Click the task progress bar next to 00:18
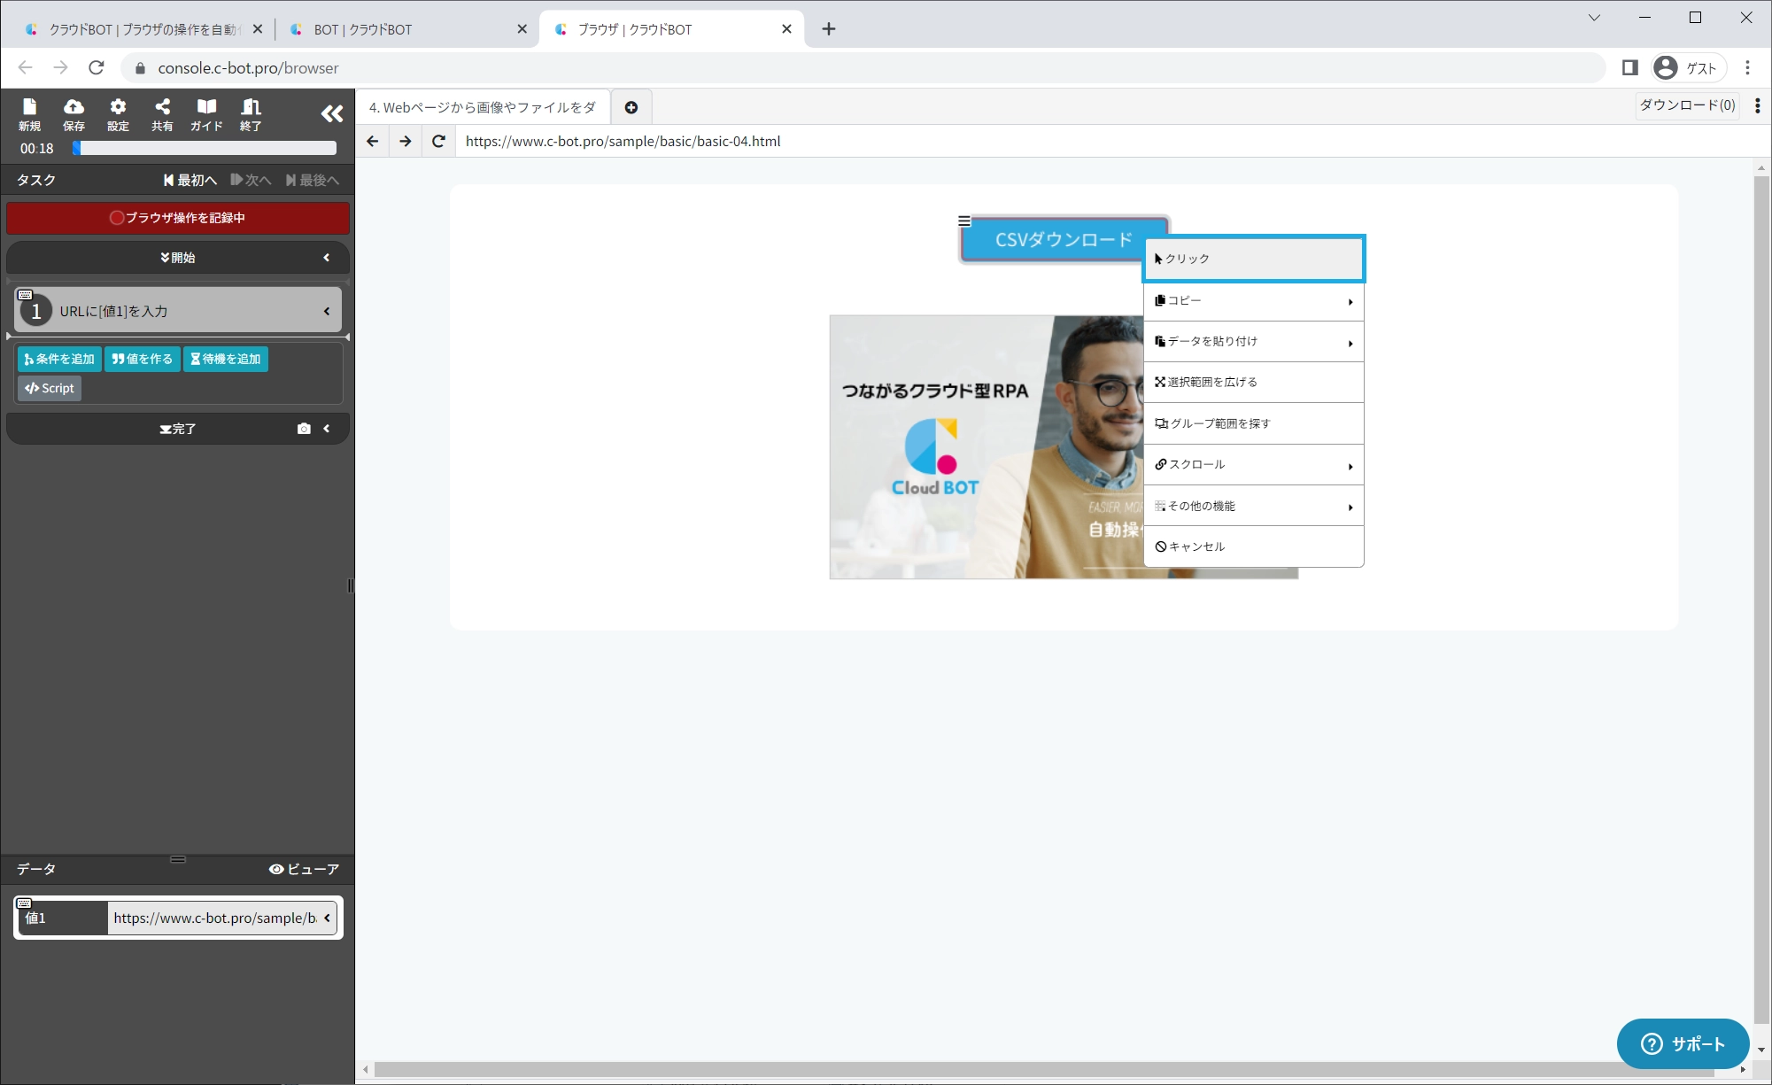Viewport: 1772px width, 1085px height. pyautogui.click(x=205, y=148)
